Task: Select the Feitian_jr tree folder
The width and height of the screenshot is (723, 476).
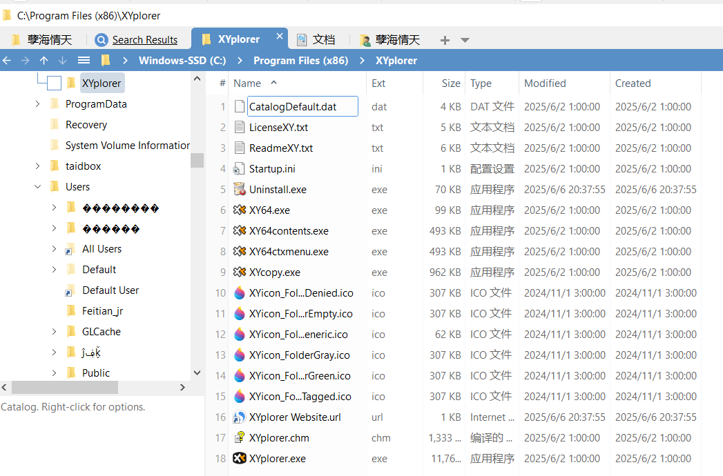Action: tap(102, 311)
